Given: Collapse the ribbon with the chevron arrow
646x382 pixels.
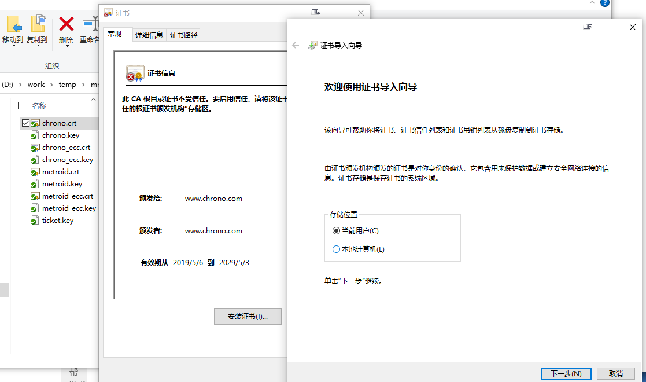Looking at the screenshot, I should tap(592, 3).
